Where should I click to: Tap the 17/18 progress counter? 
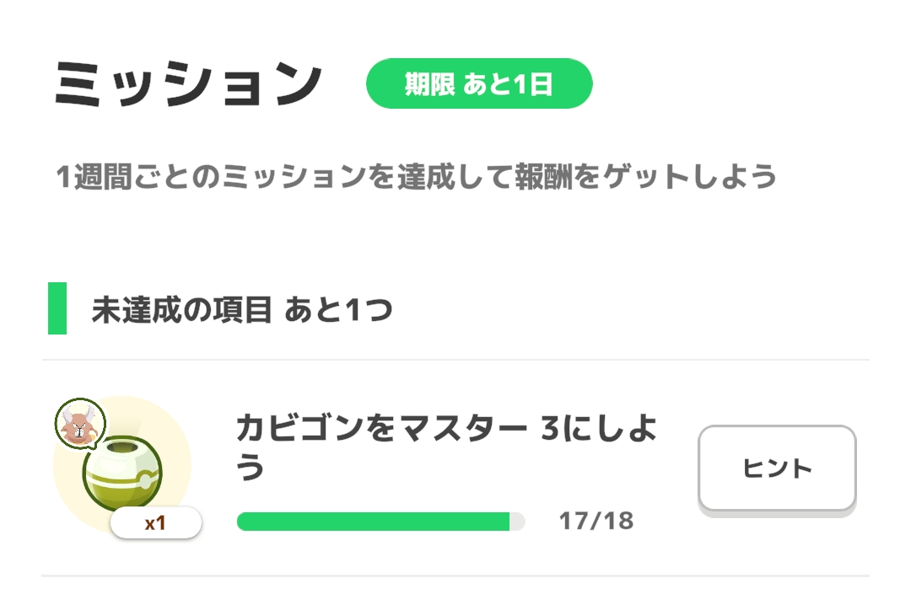coord(596,522)
